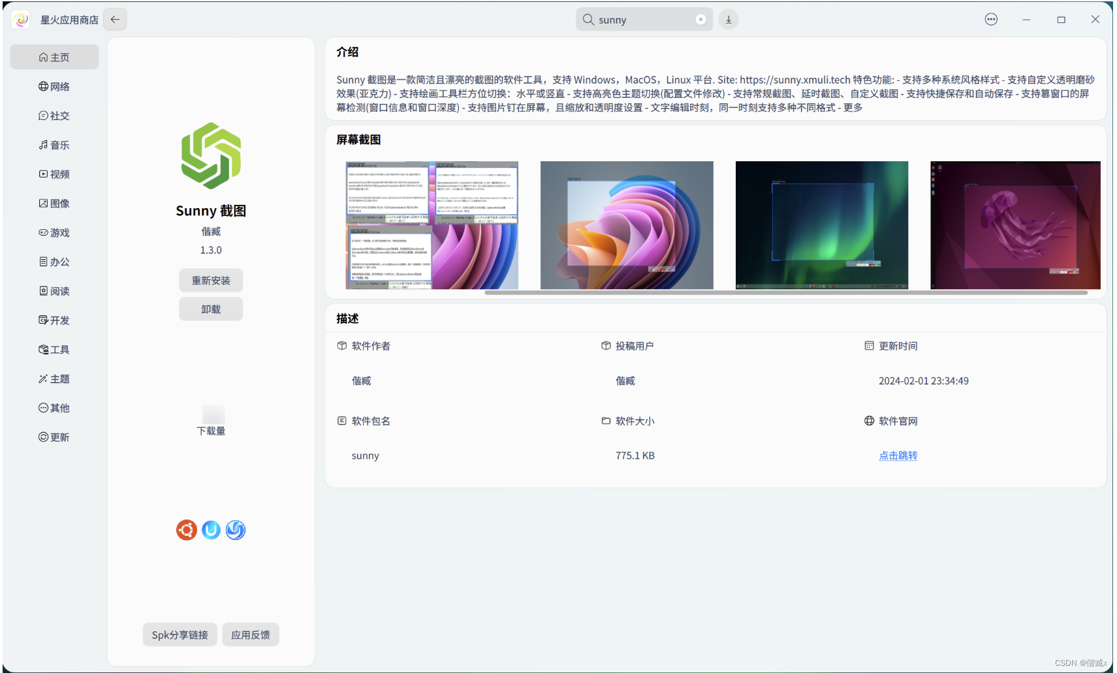This screenshot has width=1117, height=673.
Task: Click the search magnifier icon
Action: pyautogui.click(x=588, y=20)
